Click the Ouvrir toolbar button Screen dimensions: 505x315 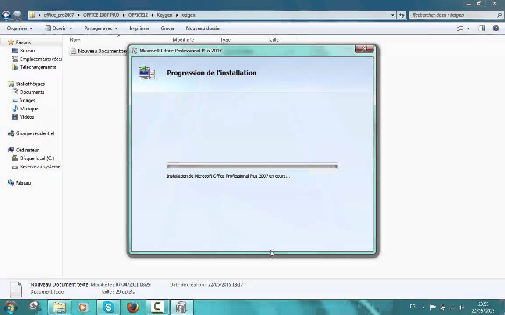tap(55, 28)
